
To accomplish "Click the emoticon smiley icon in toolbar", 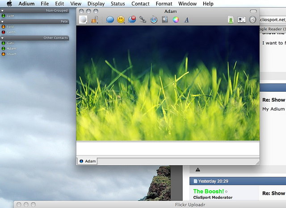I will pyautogui.click(x=121, y=20).
